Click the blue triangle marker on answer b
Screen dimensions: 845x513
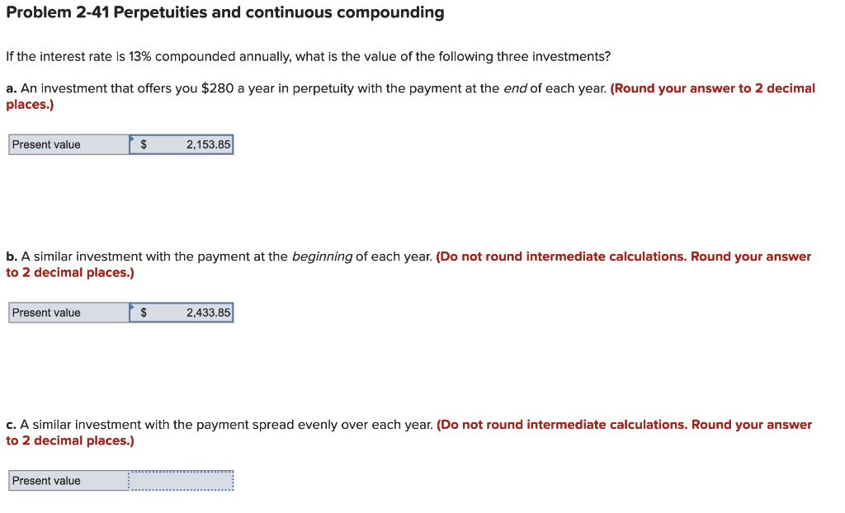(133, 306)
